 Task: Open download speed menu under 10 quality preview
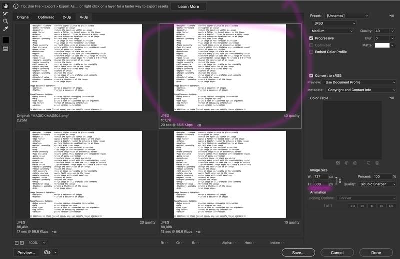(x=198, y=232)
